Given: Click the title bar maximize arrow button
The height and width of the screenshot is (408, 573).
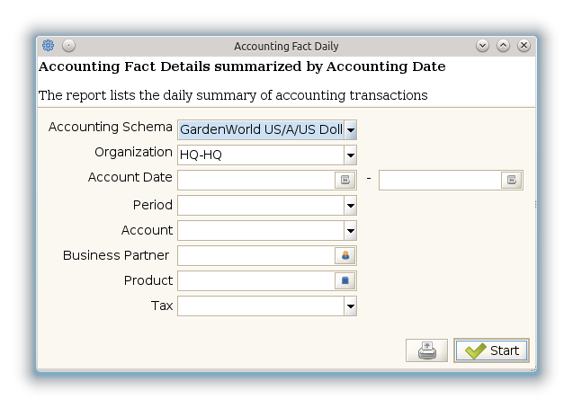Looking at the screenshot, I should coord(504,46).
